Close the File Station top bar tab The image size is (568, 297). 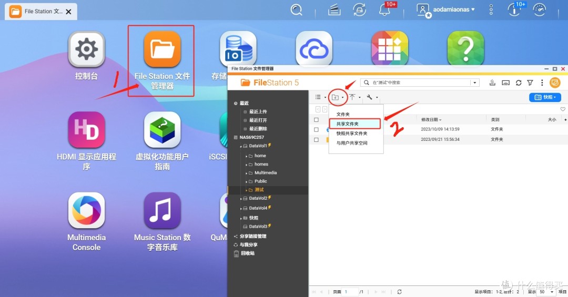[x=68, y=12]
